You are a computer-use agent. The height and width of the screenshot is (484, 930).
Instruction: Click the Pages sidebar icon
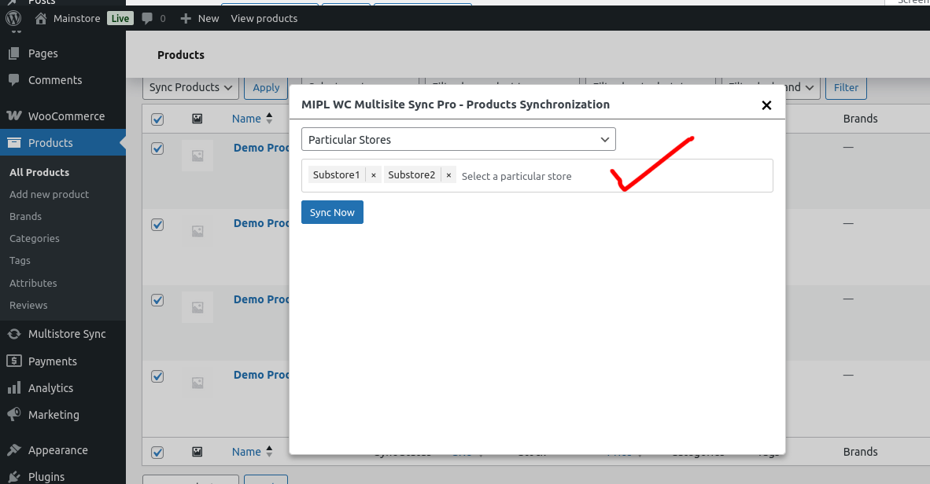click(14, 53)
